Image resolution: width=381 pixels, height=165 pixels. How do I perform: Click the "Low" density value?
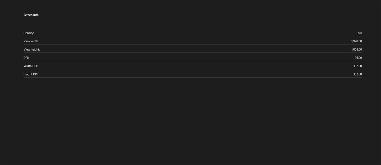point(359,33)
